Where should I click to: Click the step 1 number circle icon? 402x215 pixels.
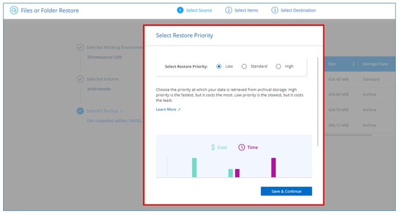pos(180,10)
